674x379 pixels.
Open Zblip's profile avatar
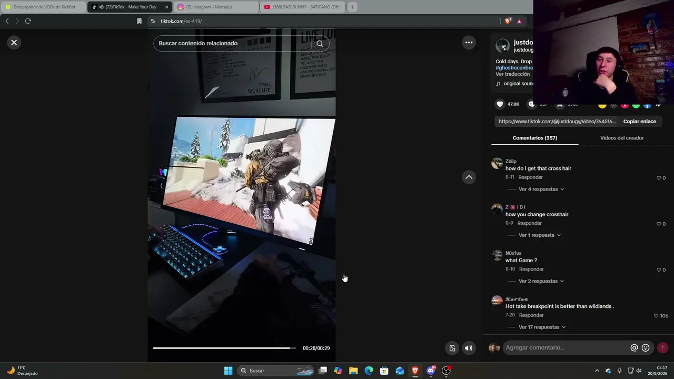(497, 163)
